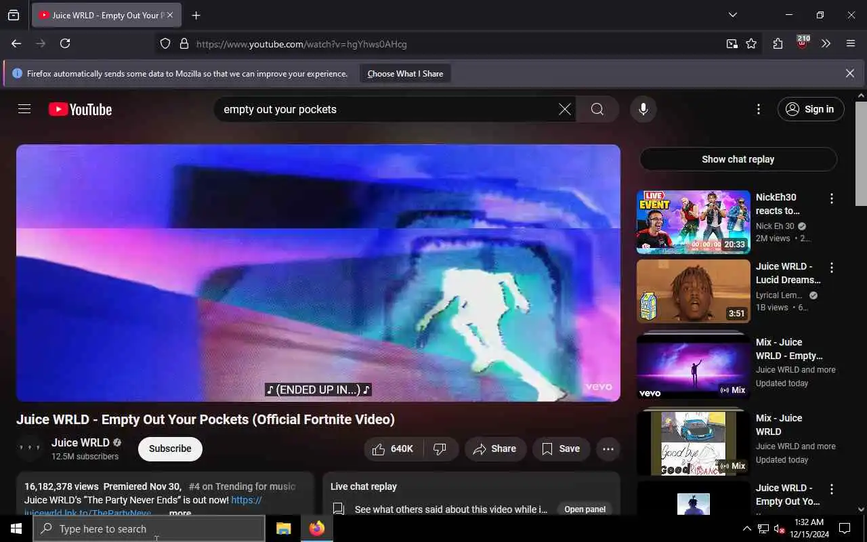
Task: Open Goodbye Mix - Juice WRLD thumbnail
Action: coord(694,443)
